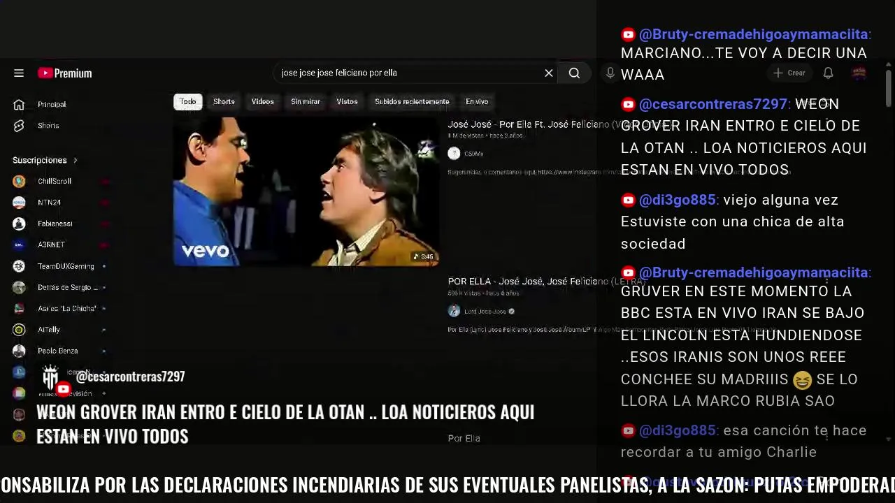Run the search with the magnifier button
Image resolution: width=895 pixels, height=503 pixels.
tap(574, 73)
